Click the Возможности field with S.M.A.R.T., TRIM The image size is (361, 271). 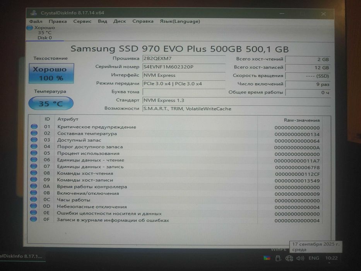point(236,109)
